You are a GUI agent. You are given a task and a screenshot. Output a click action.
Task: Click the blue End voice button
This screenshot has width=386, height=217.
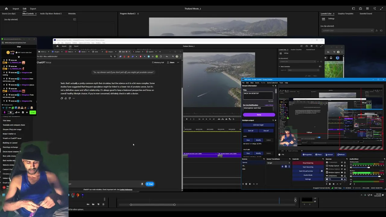pyautogui.click(x=150, y=184)
